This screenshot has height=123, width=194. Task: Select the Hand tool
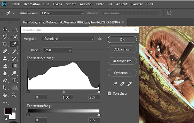click(x=5, y=95)
